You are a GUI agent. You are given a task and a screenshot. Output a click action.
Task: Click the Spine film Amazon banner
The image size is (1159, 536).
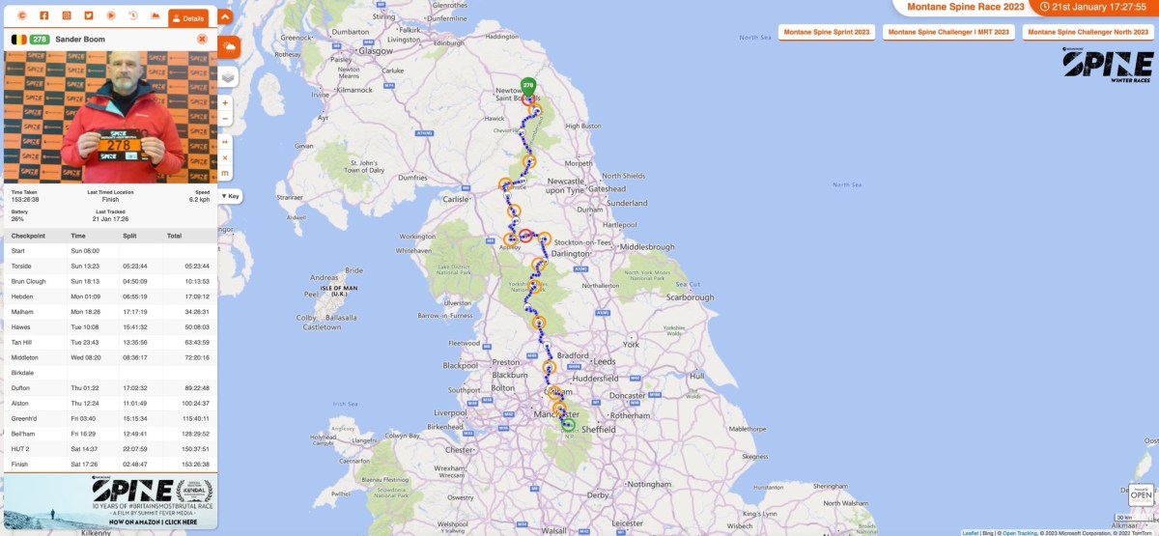110,501
